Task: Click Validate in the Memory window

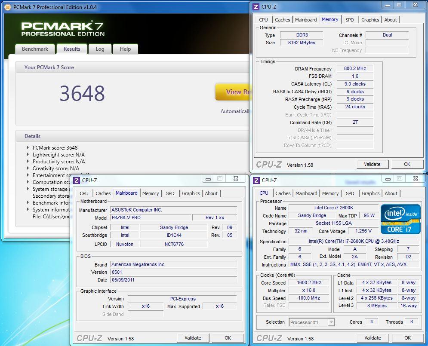Action: pyautogui.click(x=372, y=164)
